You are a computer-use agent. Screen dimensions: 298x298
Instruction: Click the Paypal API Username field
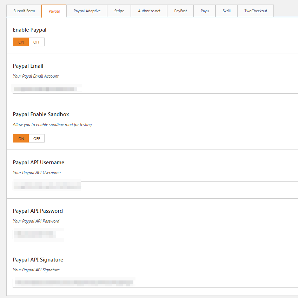tap(155, 186)
